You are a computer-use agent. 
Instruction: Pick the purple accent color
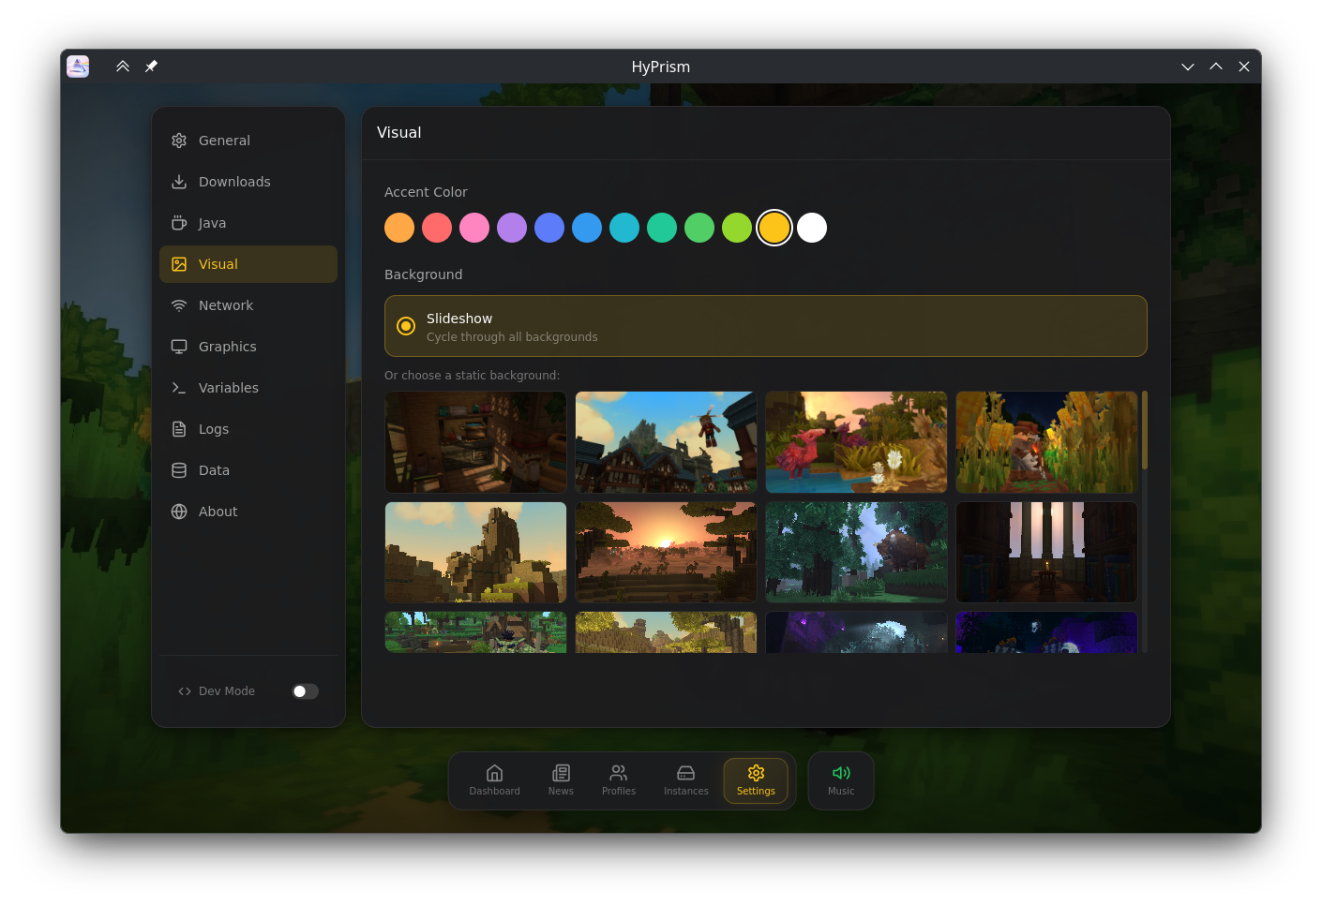pos(512,228)
